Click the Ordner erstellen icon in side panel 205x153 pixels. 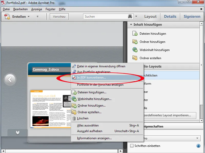pyautogui.click(x=135, y=58)
